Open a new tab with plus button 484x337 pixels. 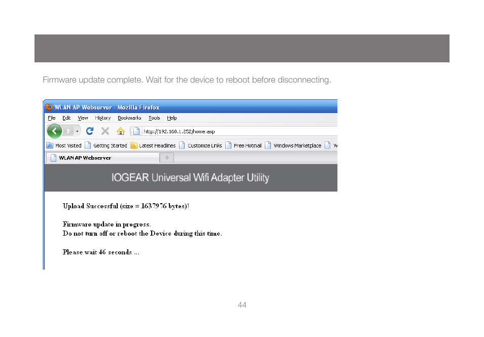(167, 158)
